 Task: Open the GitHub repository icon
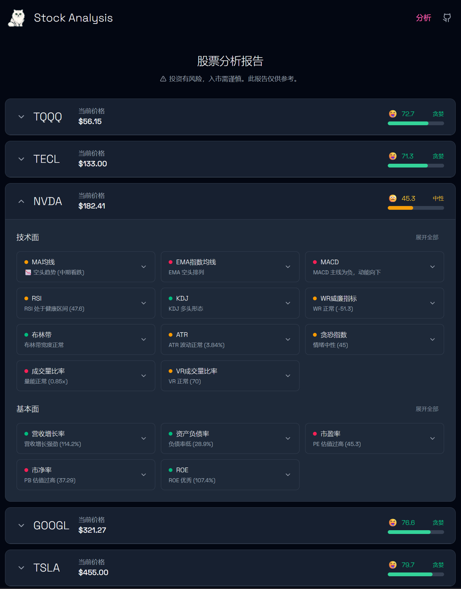[x=447, y=18]
